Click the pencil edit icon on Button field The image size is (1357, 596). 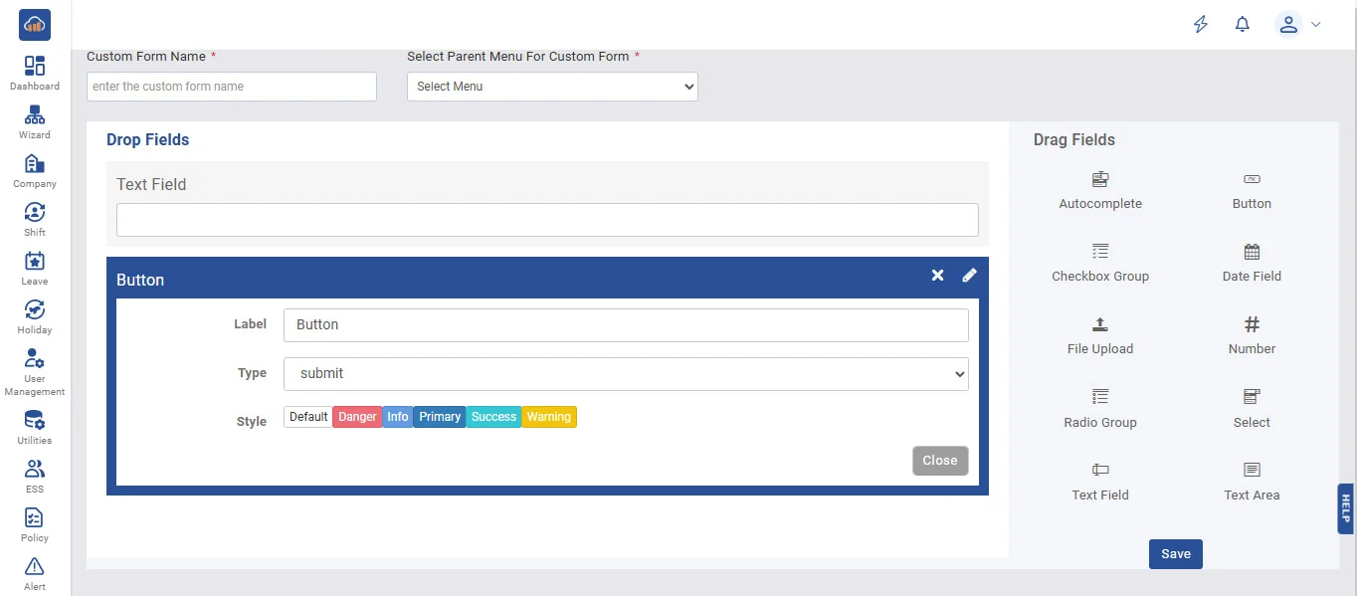969,276
